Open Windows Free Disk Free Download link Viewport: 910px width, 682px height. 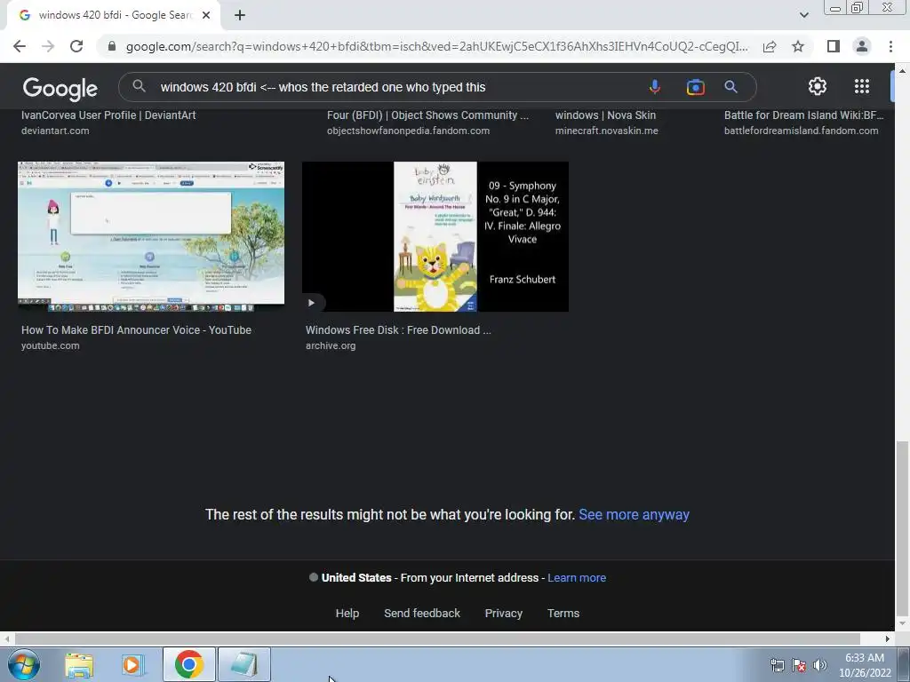[398, 330]
